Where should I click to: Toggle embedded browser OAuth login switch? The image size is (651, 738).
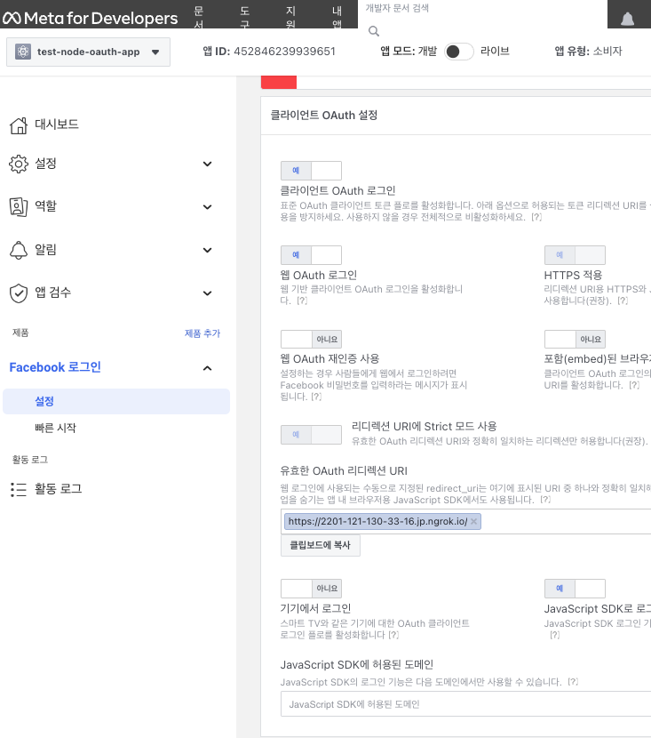coord(575,339)
